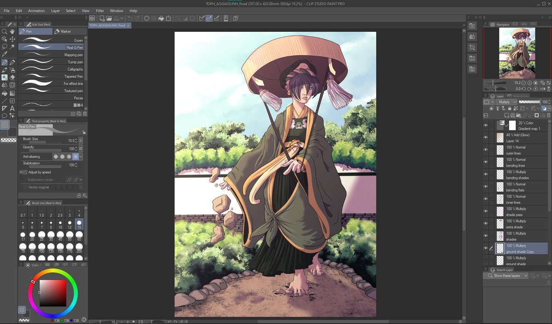Switch to Marker sub tool tab

coord(69,31)
